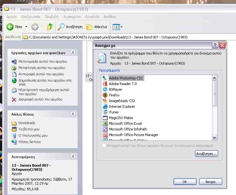Open the Βοήθεια menu
Viewport: 236px width, 195px height.
(x=110, y=17)
